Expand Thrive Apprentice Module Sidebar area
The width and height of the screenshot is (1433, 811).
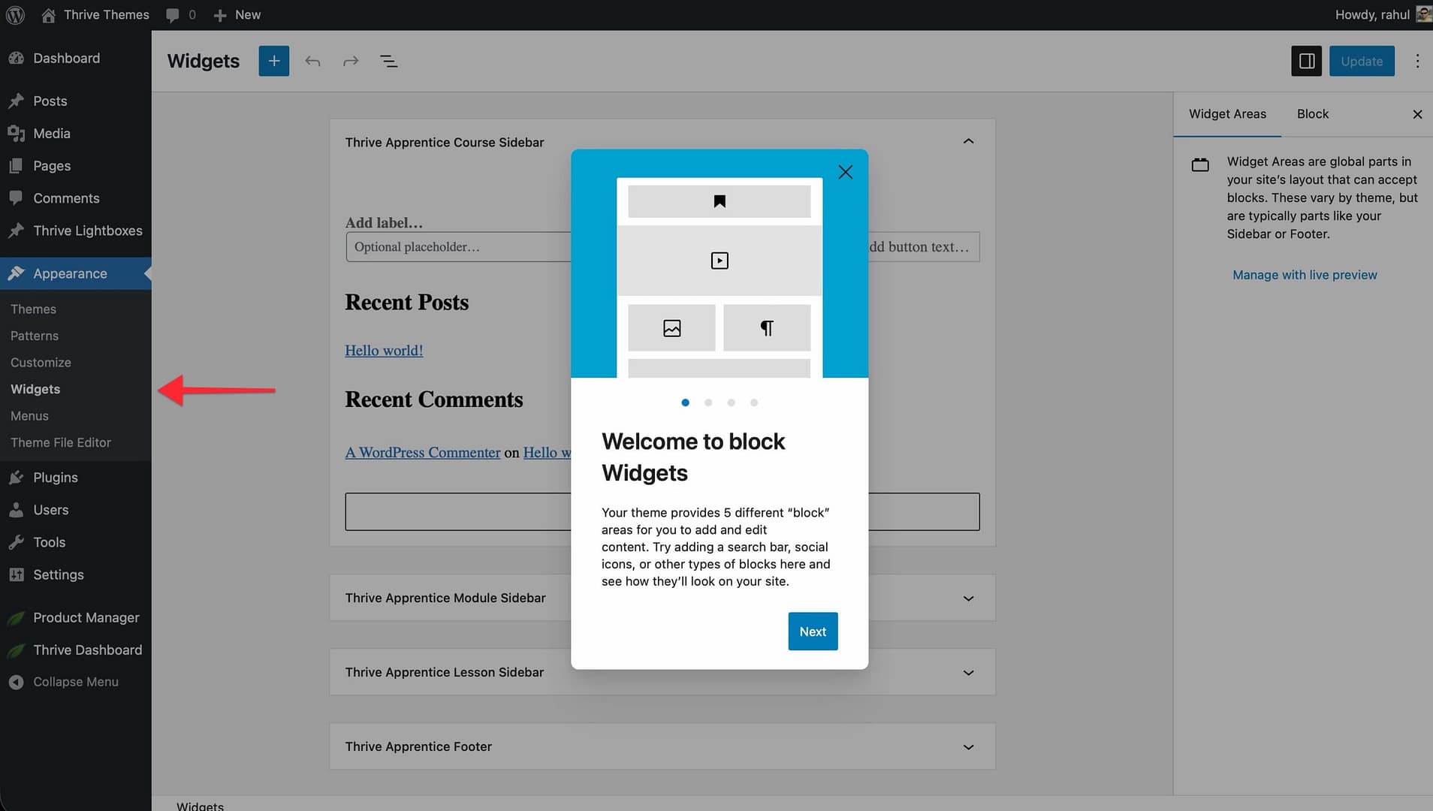(x=968, y=598)
